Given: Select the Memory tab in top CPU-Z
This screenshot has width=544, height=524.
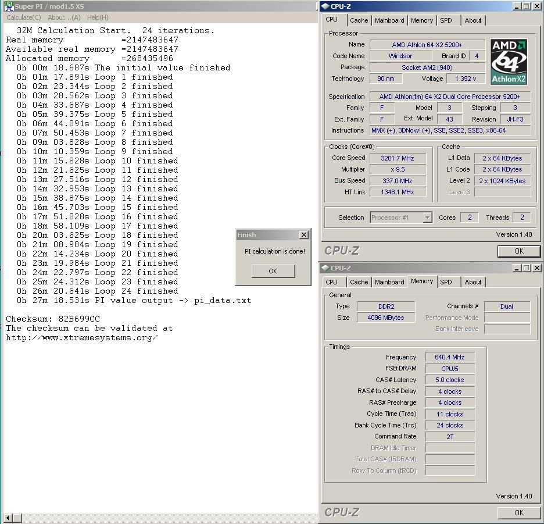Looking at the screenshot, I should [x=422, y=20].
